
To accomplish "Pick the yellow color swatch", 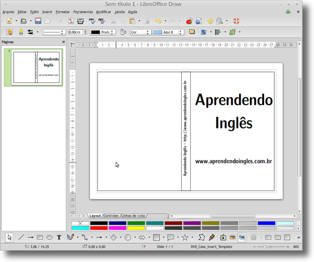I will point(136,228).
